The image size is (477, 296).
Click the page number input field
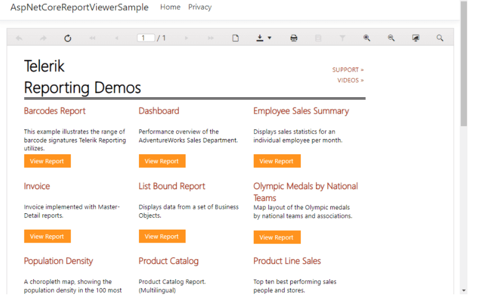[x=146, y=38]
